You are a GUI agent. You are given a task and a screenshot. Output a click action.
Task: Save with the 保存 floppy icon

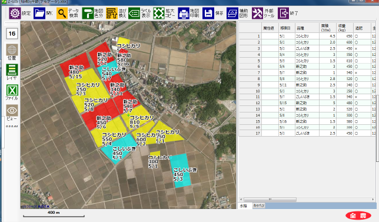point(208,13)
